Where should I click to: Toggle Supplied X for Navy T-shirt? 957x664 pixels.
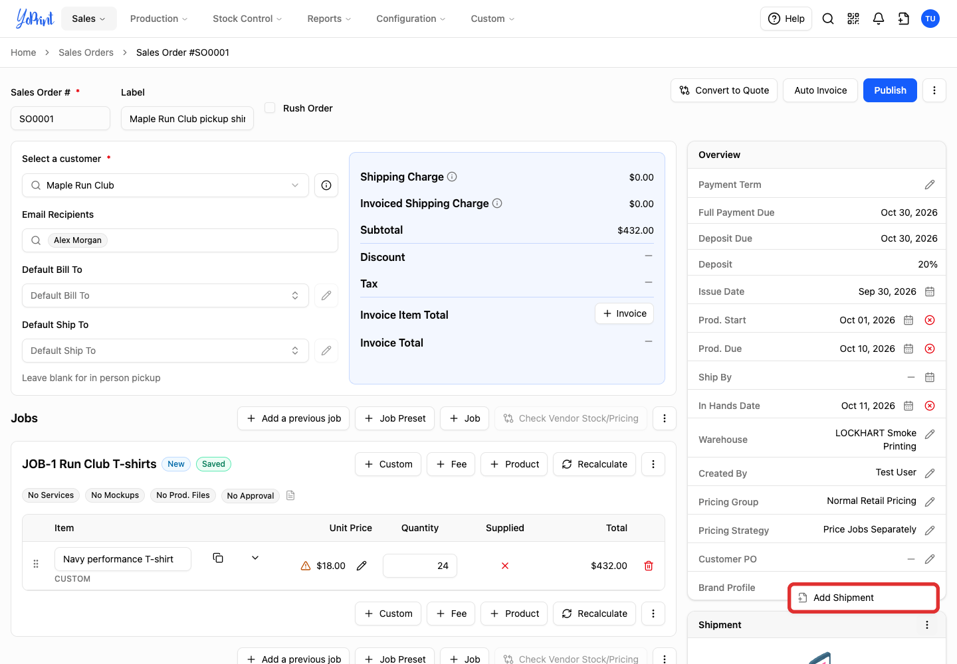(x=505, y=566)
